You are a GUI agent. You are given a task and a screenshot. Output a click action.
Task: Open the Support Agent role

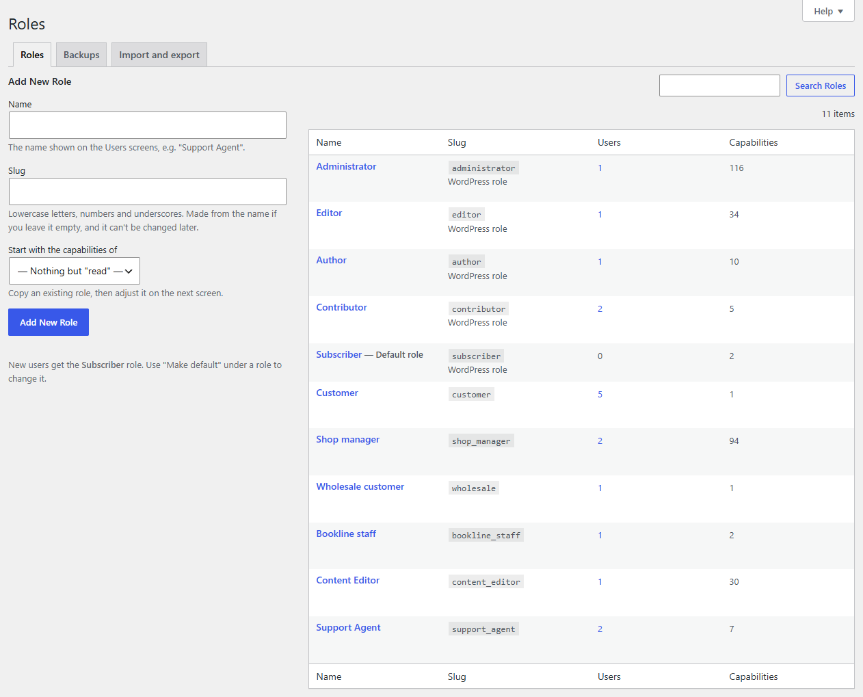point(348,627)
